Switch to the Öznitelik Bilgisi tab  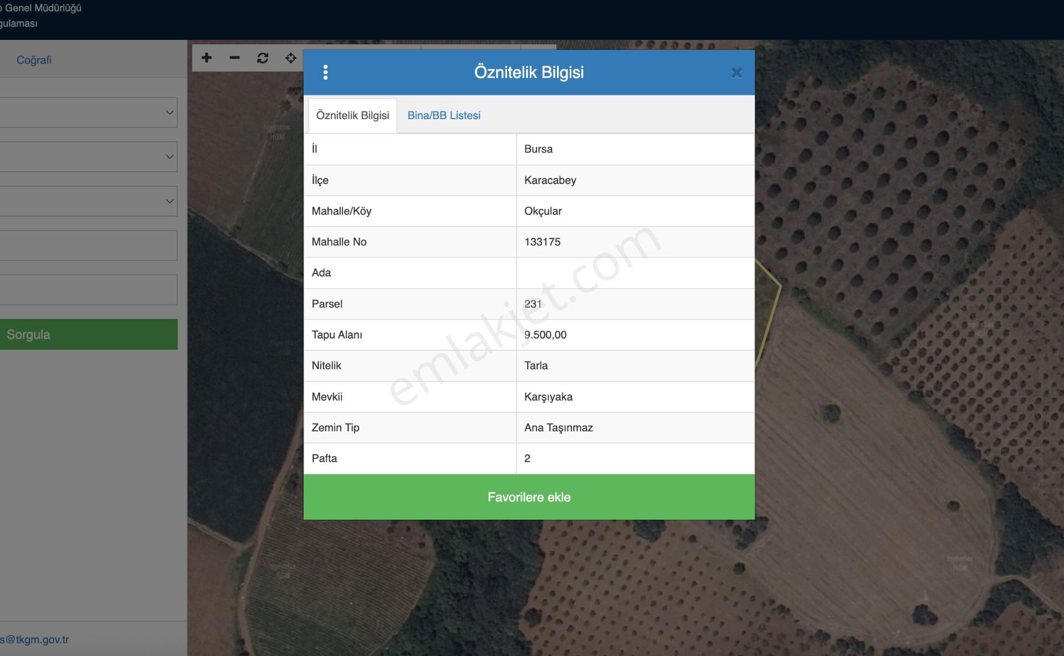click(x=352, y=115)
